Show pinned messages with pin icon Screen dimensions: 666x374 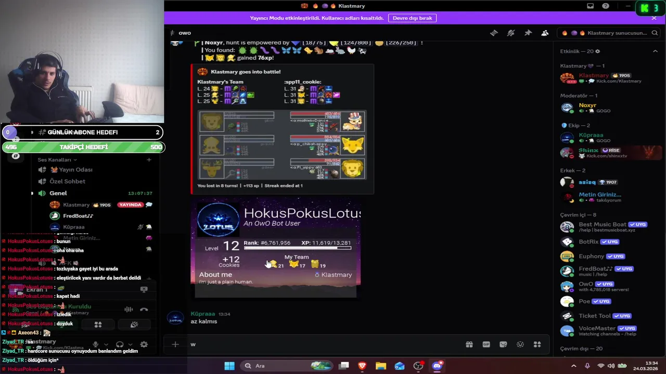click(528, 33)
